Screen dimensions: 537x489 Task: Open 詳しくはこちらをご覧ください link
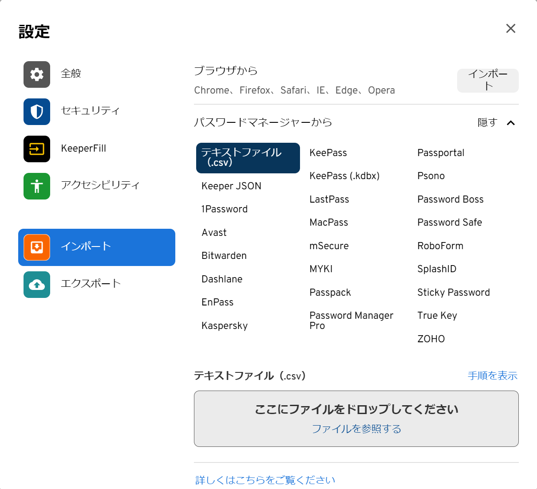pos(265,480)
